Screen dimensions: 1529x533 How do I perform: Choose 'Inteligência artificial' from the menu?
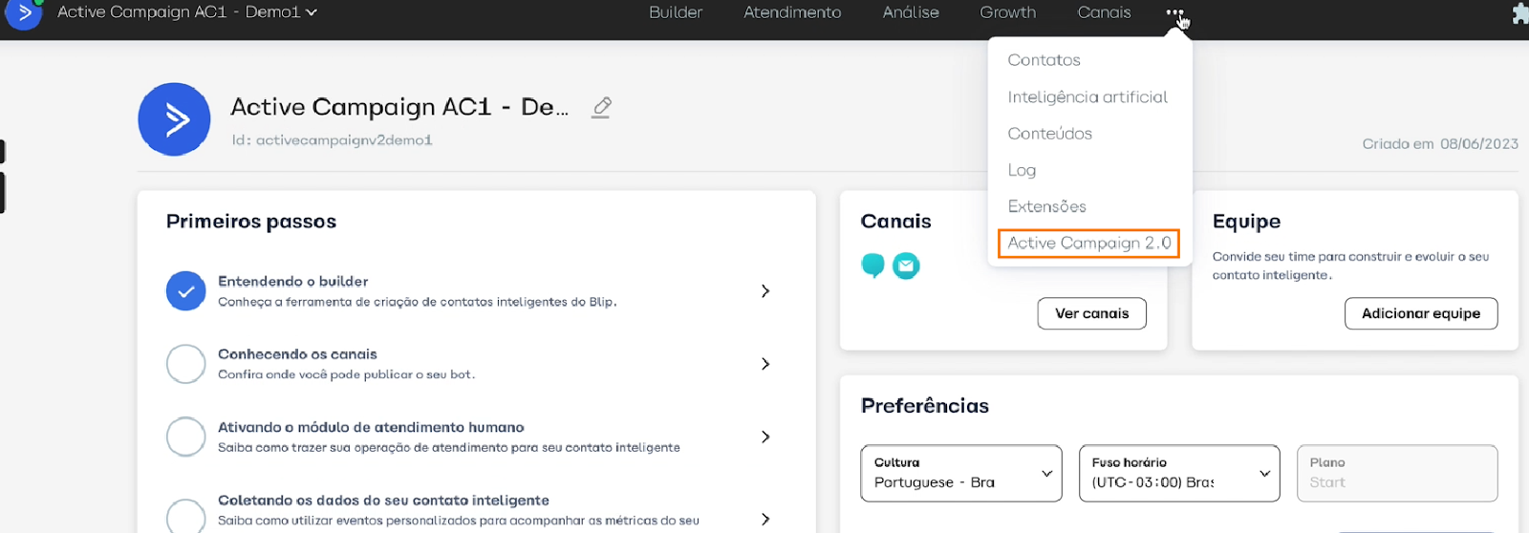pyautogui.click(x=1087, y=97)
